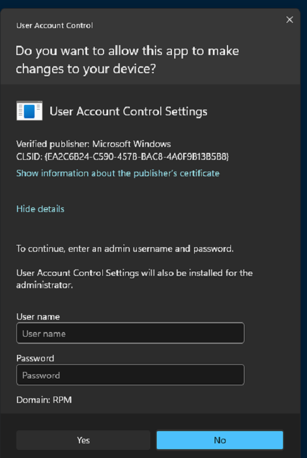Open publisher's certificate information link
Image resolution: width=307 pixels, height=458 pixels.
[118, 173]
